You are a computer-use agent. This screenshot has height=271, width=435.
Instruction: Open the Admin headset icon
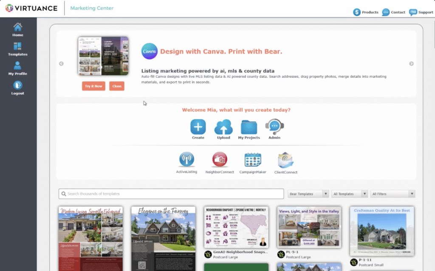(274, 127)
